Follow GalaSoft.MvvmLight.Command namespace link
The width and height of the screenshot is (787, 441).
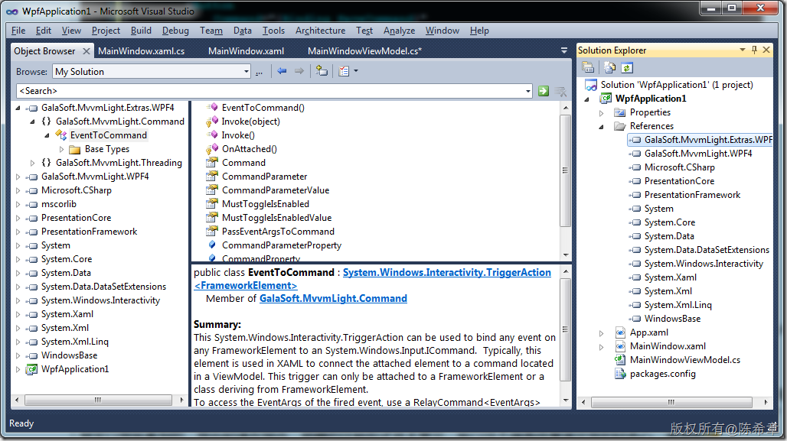click(x=333, y=299)
